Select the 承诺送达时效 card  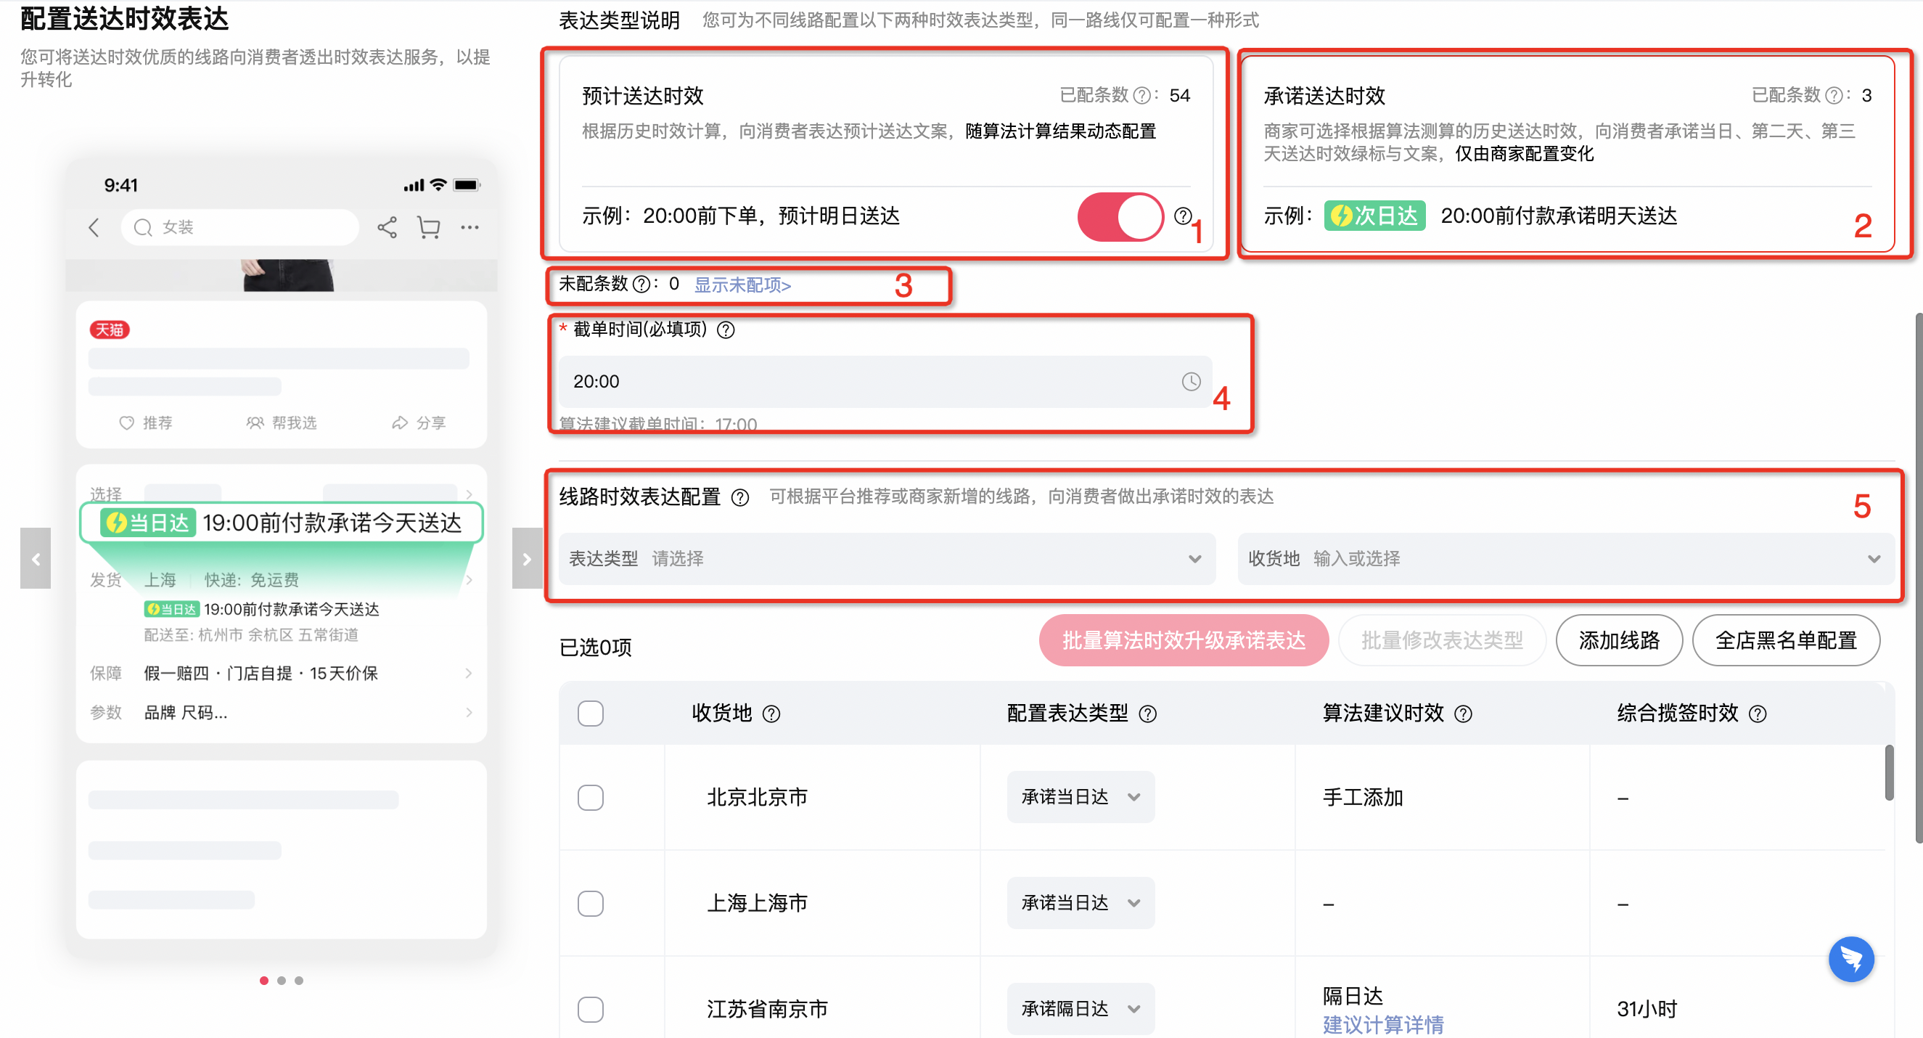[x=1567, y=154]
